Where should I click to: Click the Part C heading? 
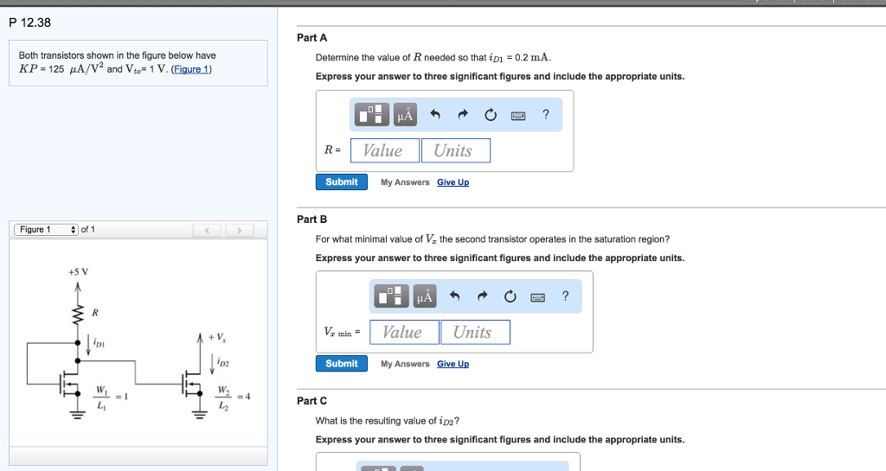pyautogui.click(x=311, y=401)
